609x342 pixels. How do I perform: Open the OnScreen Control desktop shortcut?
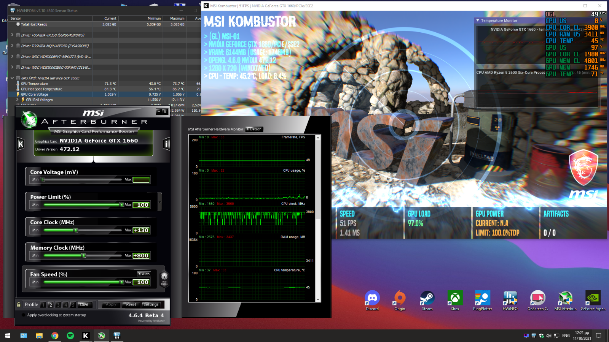point(538,301)
